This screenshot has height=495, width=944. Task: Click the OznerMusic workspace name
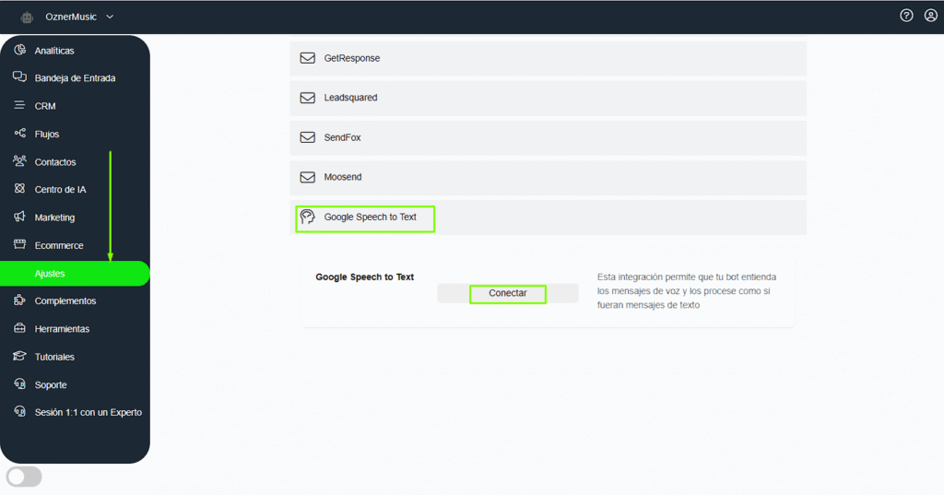[x=71, y=17]
